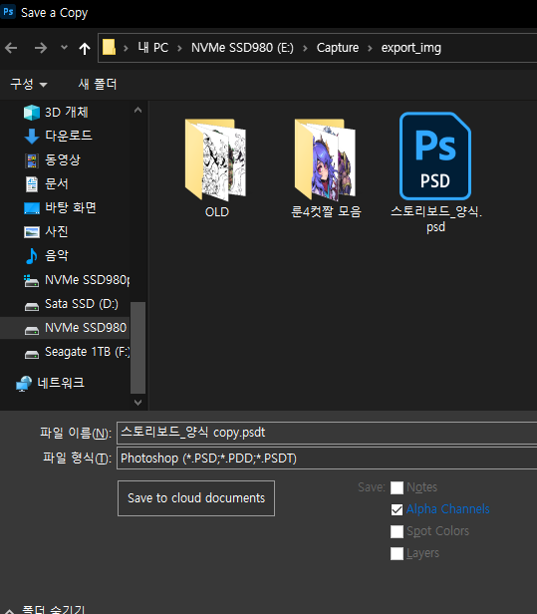Screen dimensions: 537x614
Task: Expand chevron before 내 PC in breadcrumb
Action: click(126, 48)
